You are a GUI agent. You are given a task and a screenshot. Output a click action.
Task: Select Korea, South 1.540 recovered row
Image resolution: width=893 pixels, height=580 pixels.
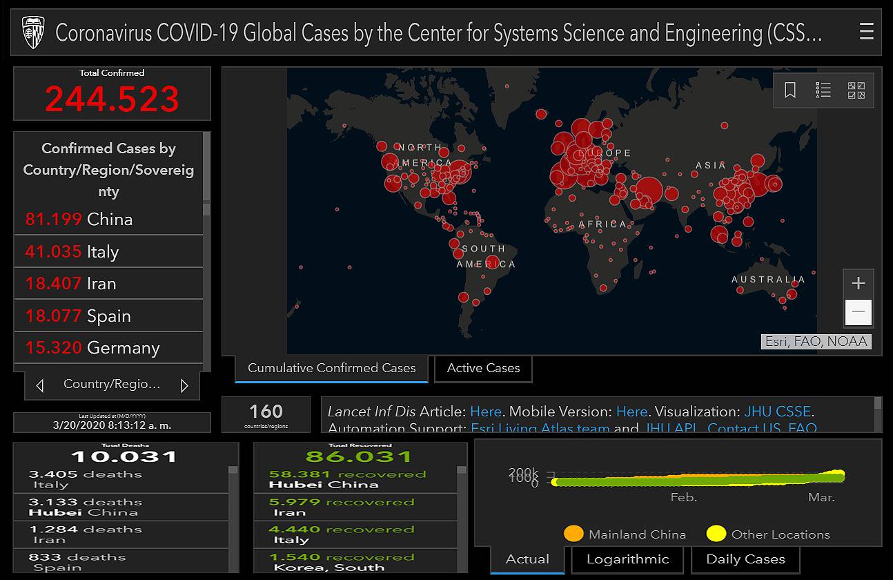coord(355,561)
